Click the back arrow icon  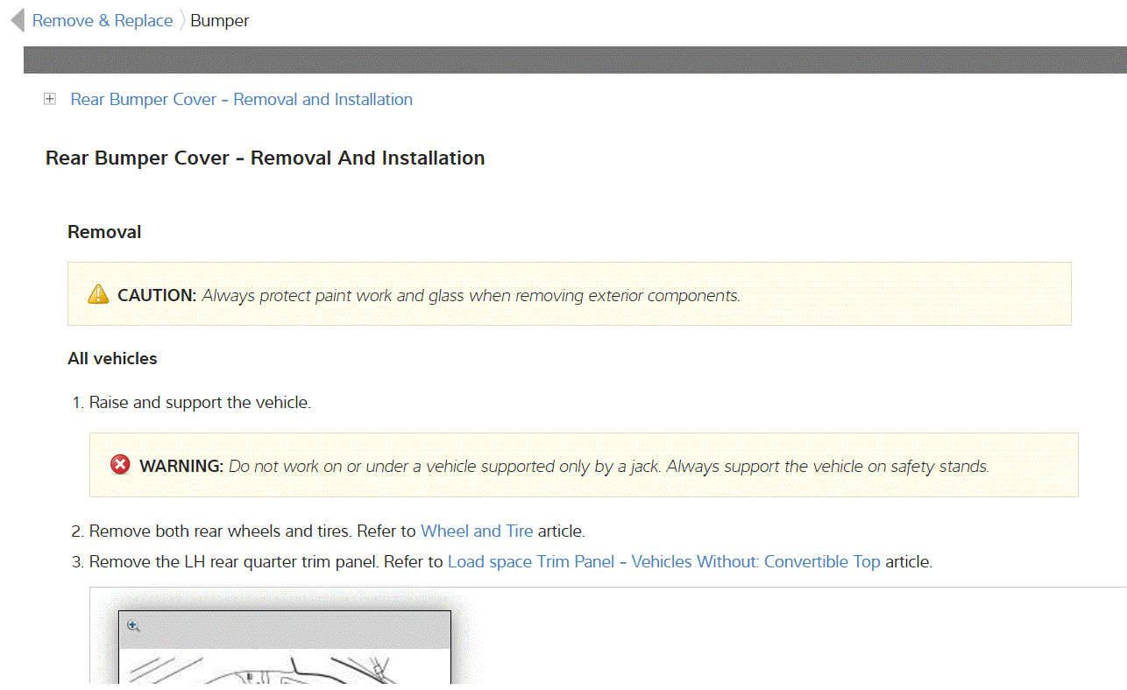coord(17,20)
